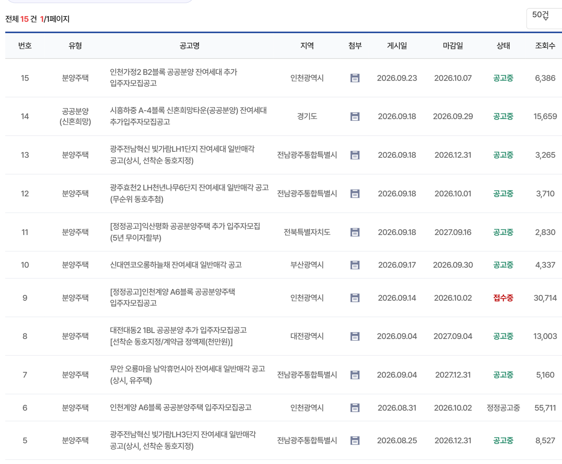Click the 게시일 column header
This screenshot has width=562, height=464.
point(397,46)
